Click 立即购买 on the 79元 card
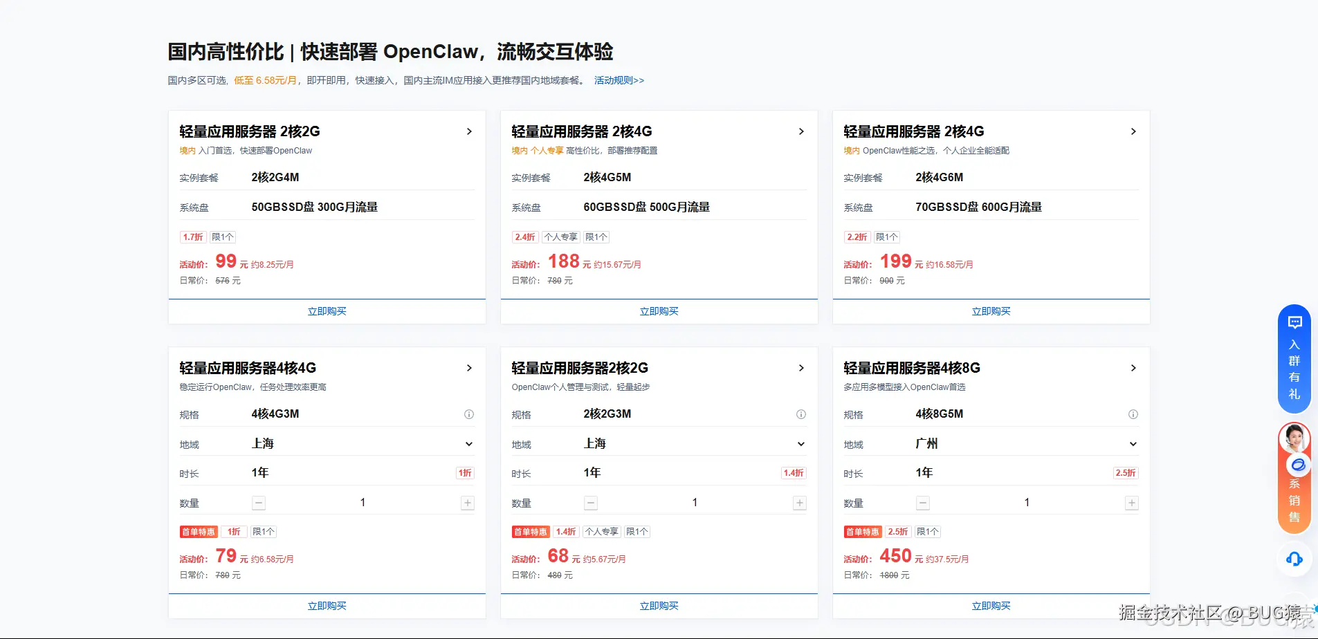1318x639 pixels. 327,606
